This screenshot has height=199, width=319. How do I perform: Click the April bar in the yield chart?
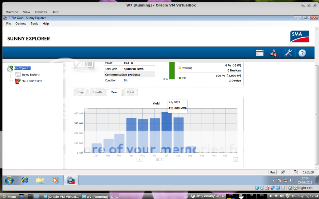(131, 135)
